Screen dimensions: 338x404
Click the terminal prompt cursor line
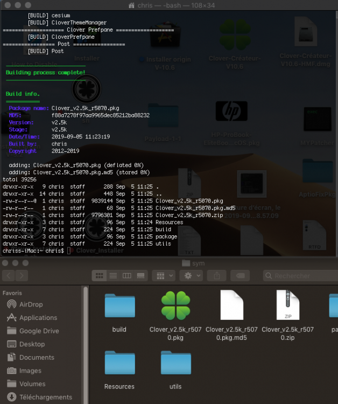pyautogui.click(x=37, y=250)
